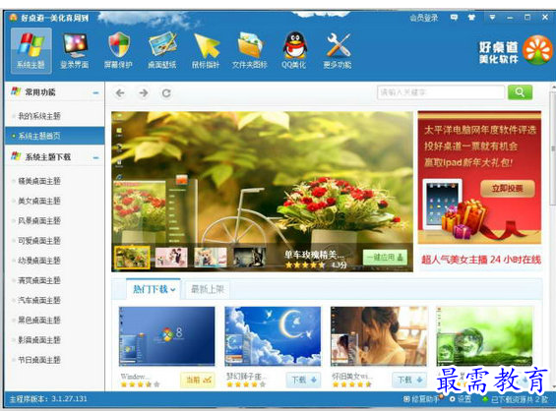
Task: Apply theme with 一键应用 button
Action: pos(385,258)
